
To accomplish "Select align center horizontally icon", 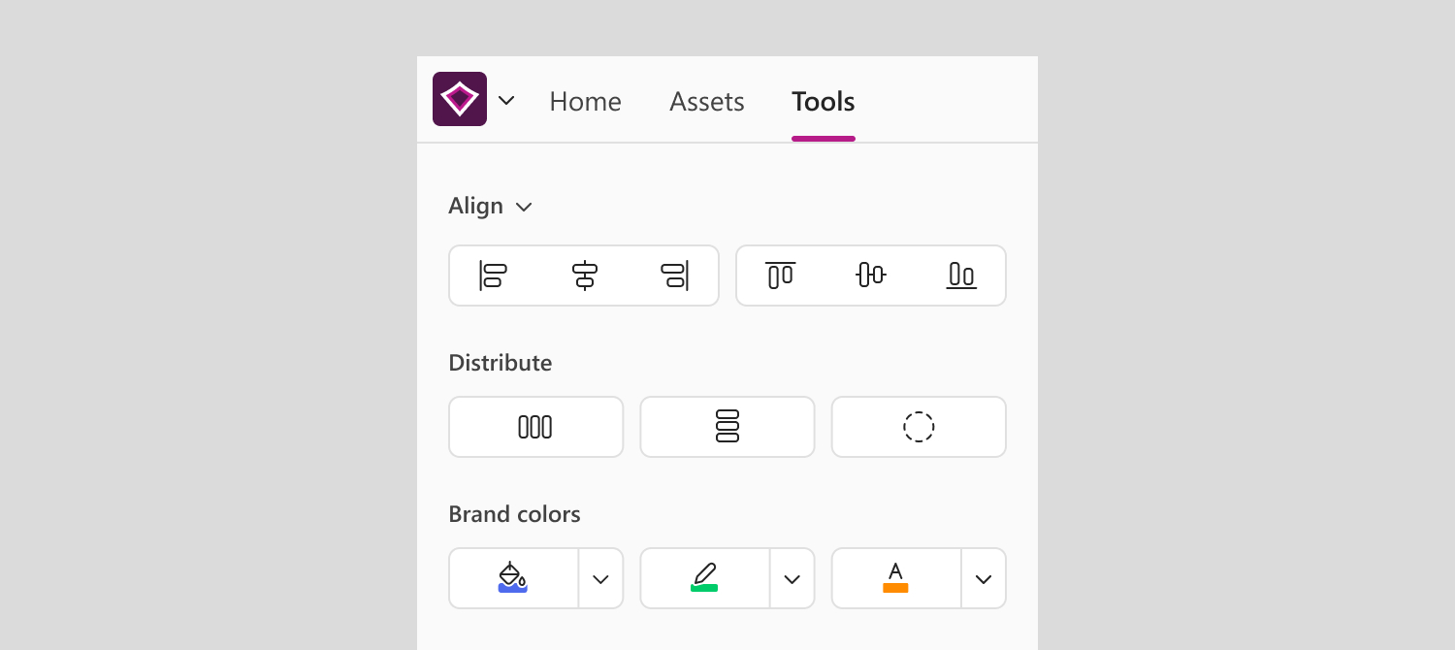I will point(584,276).
